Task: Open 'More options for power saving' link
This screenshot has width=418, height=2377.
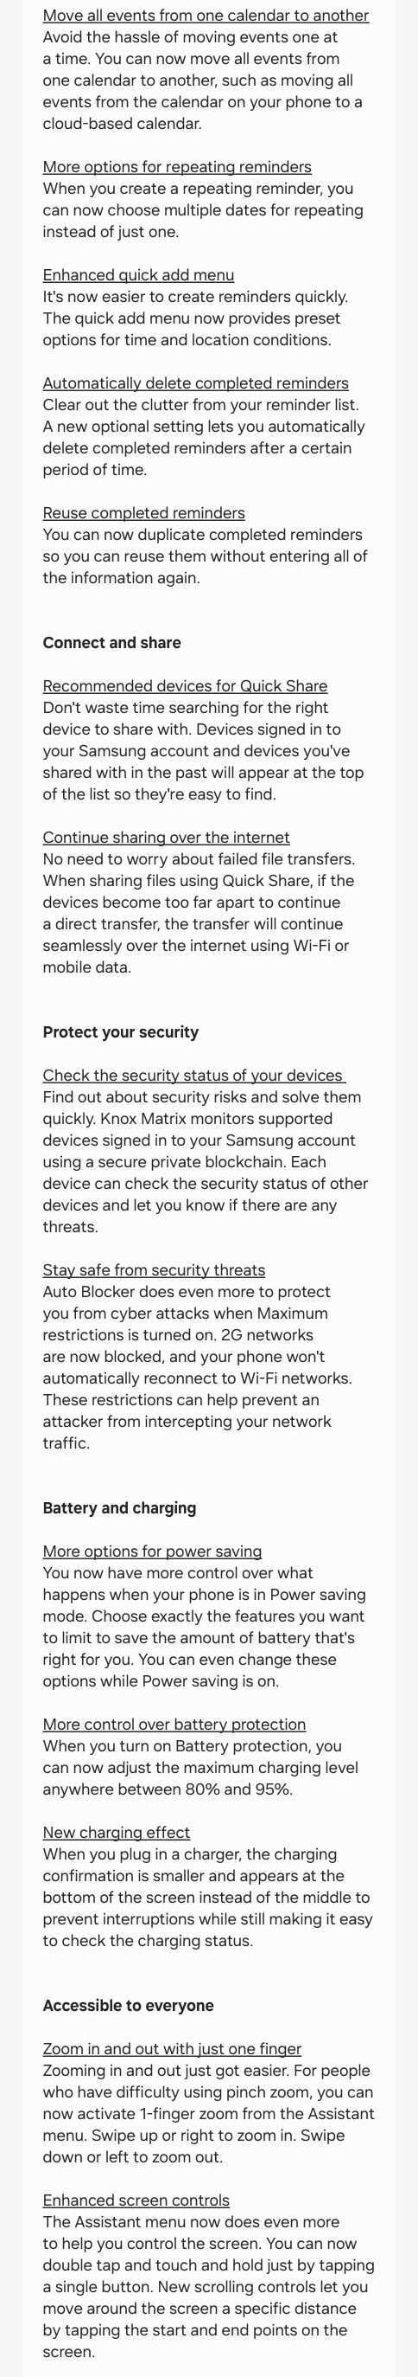Action: tap(152, 1551)
